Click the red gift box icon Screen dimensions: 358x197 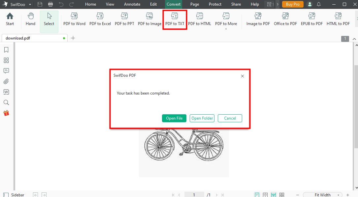tap(6, 113)
